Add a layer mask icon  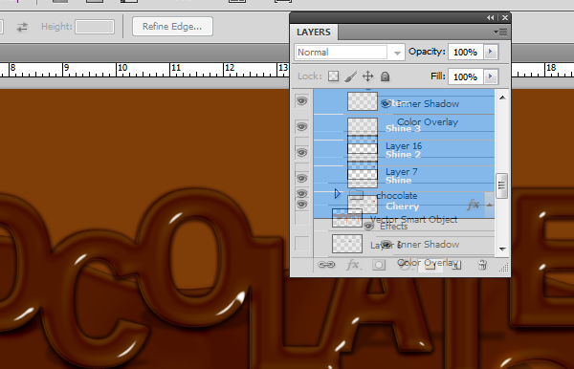(379, 265)
